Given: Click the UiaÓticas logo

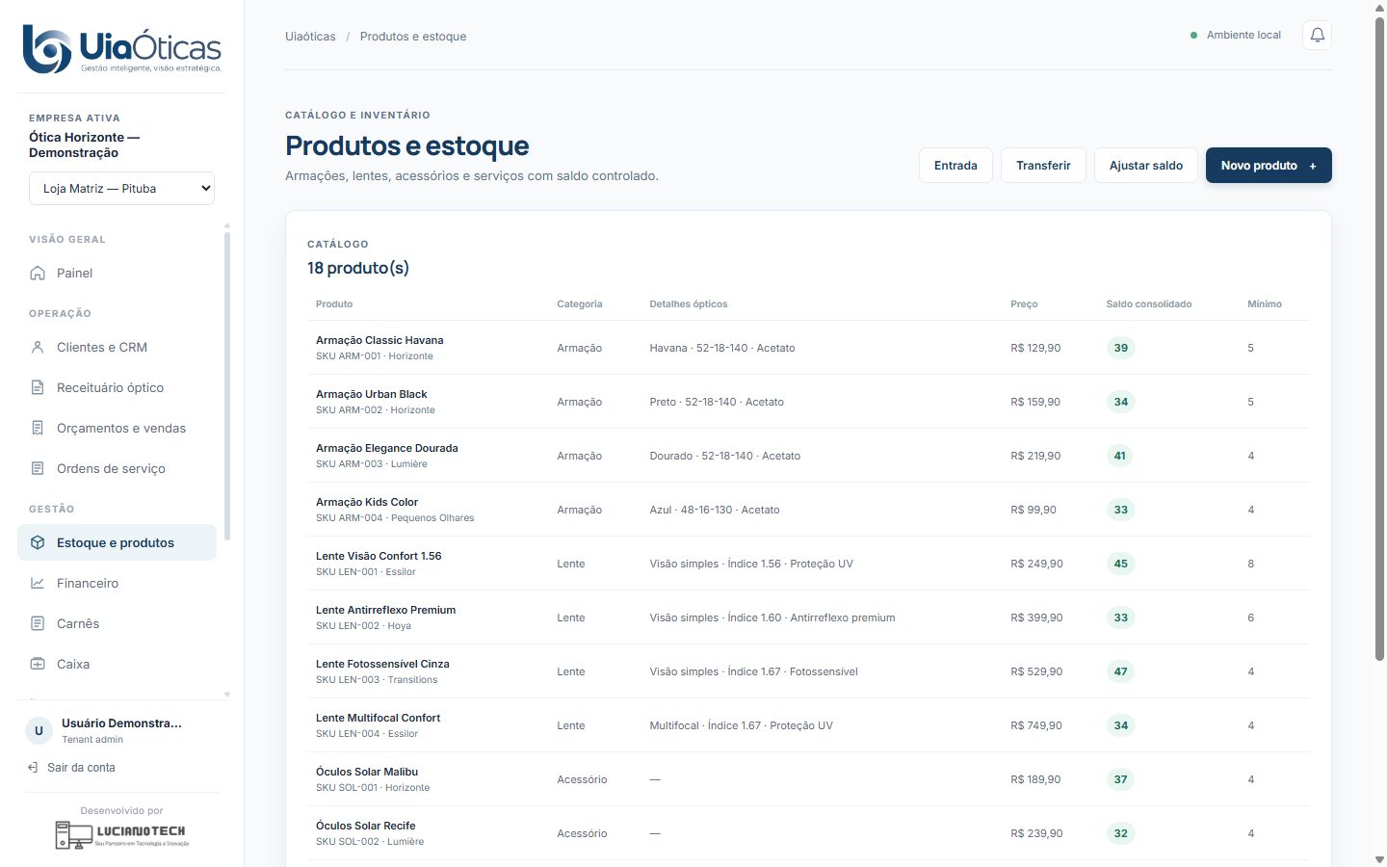Looking at the screenshot, I should coord(122,49).
